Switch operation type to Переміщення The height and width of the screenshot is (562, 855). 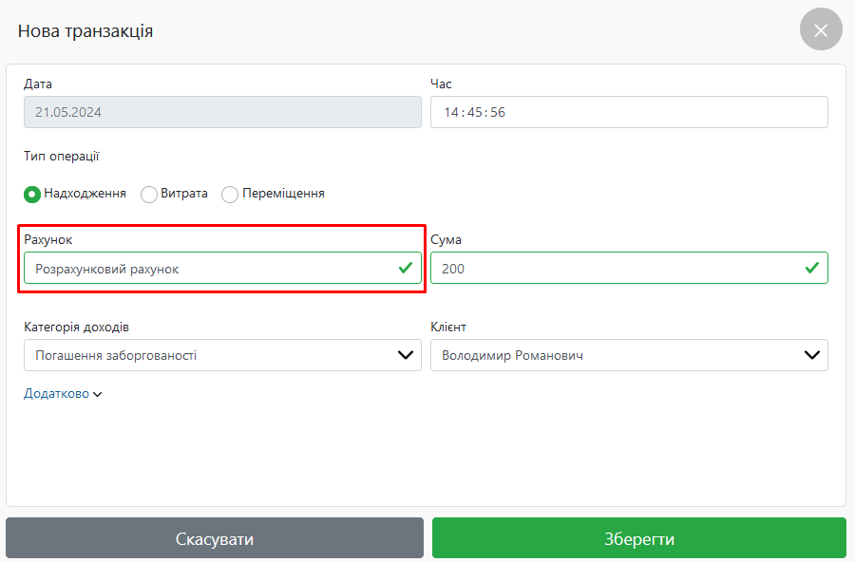230,194
